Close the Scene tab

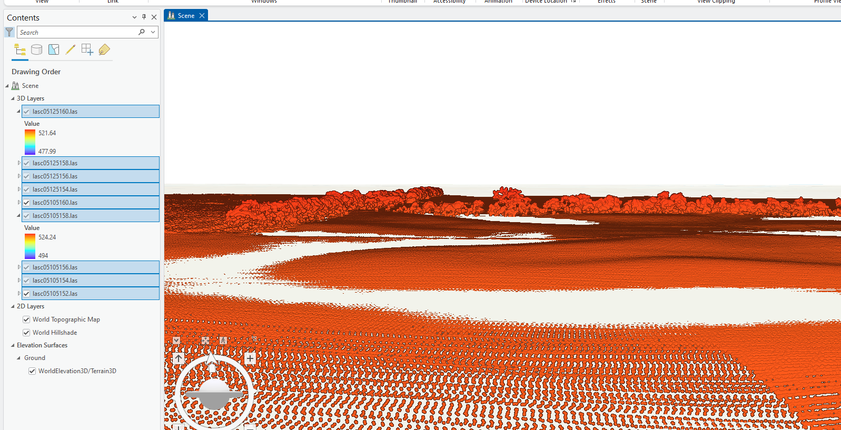[202, 16]
